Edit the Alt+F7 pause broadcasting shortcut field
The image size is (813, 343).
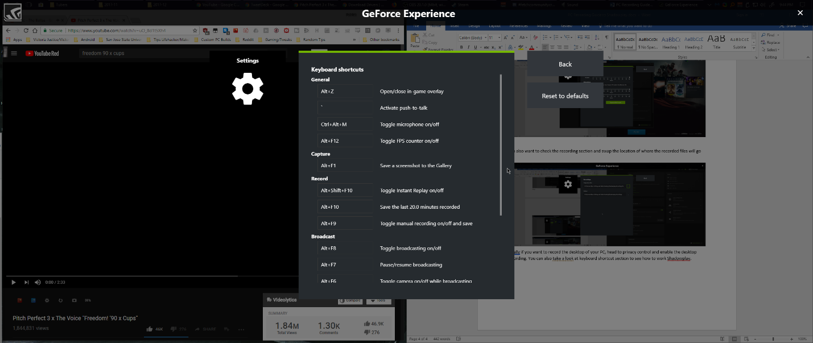pos(345,265)
